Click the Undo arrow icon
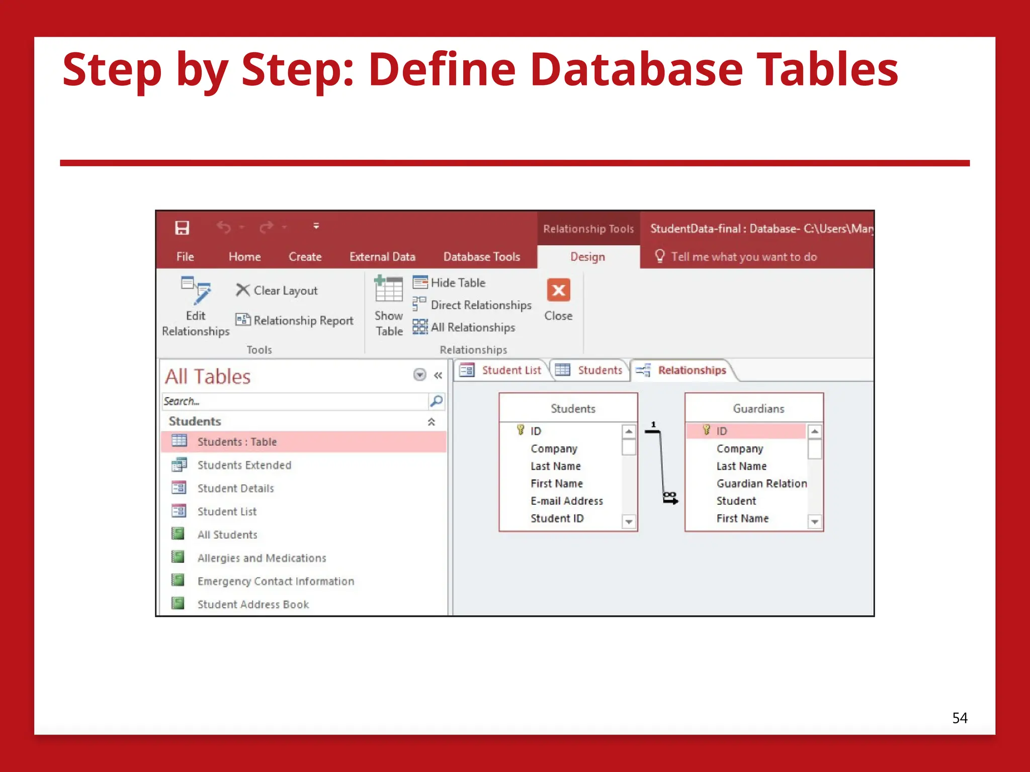The width and height of the screenshot is (1030, 772). [224, 228]
